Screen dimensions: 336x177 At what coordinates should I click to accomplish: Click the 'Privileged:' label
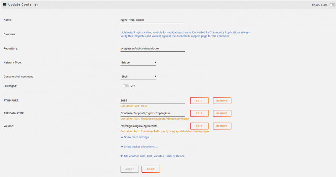10,86
